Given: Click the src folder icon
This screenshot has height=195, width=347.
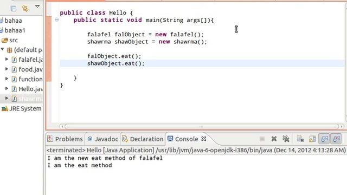Looking at the screenshot, I should 5,40.
